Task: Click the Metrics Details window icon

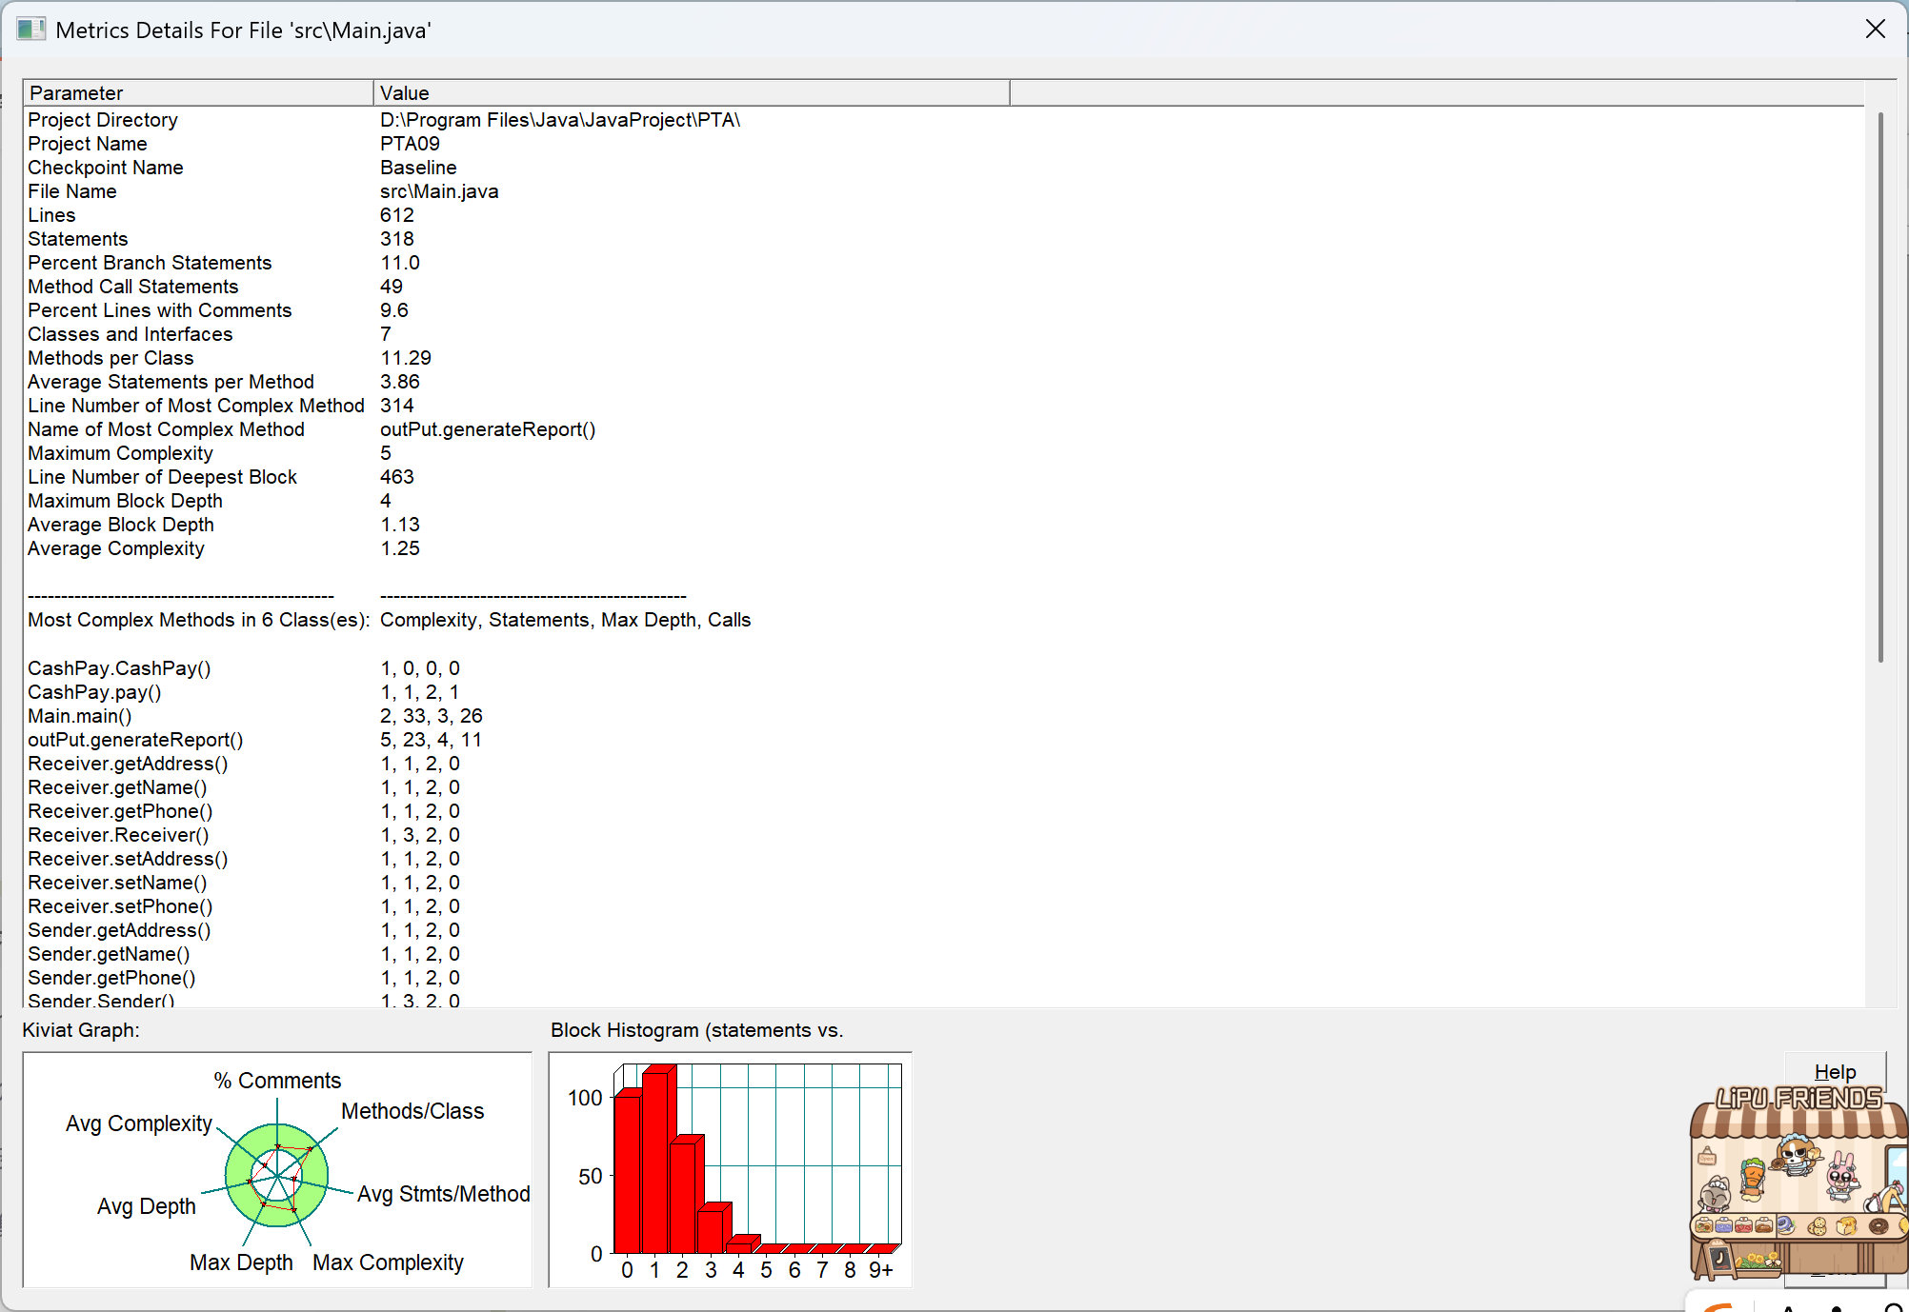Action: [x=30, y=30]
